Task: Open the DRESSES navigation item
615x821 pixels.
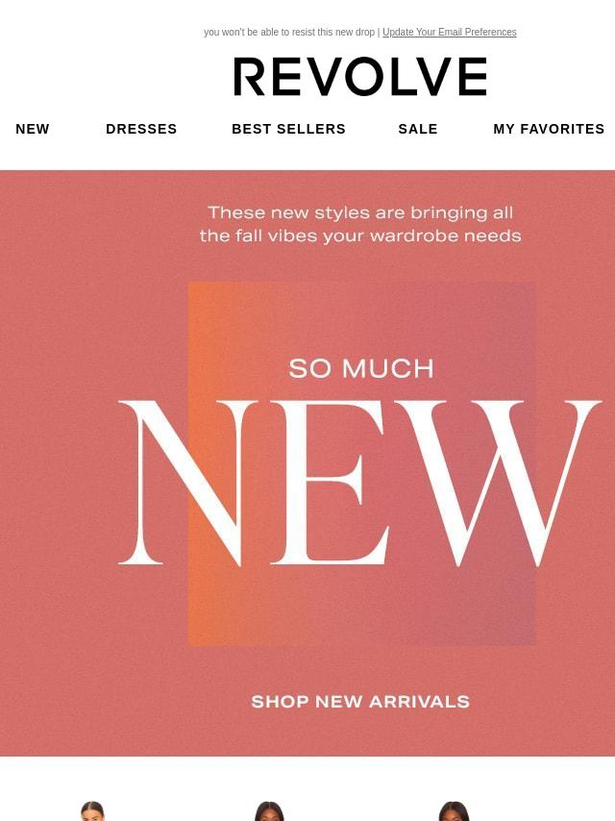Action: (x=141, y=129)
